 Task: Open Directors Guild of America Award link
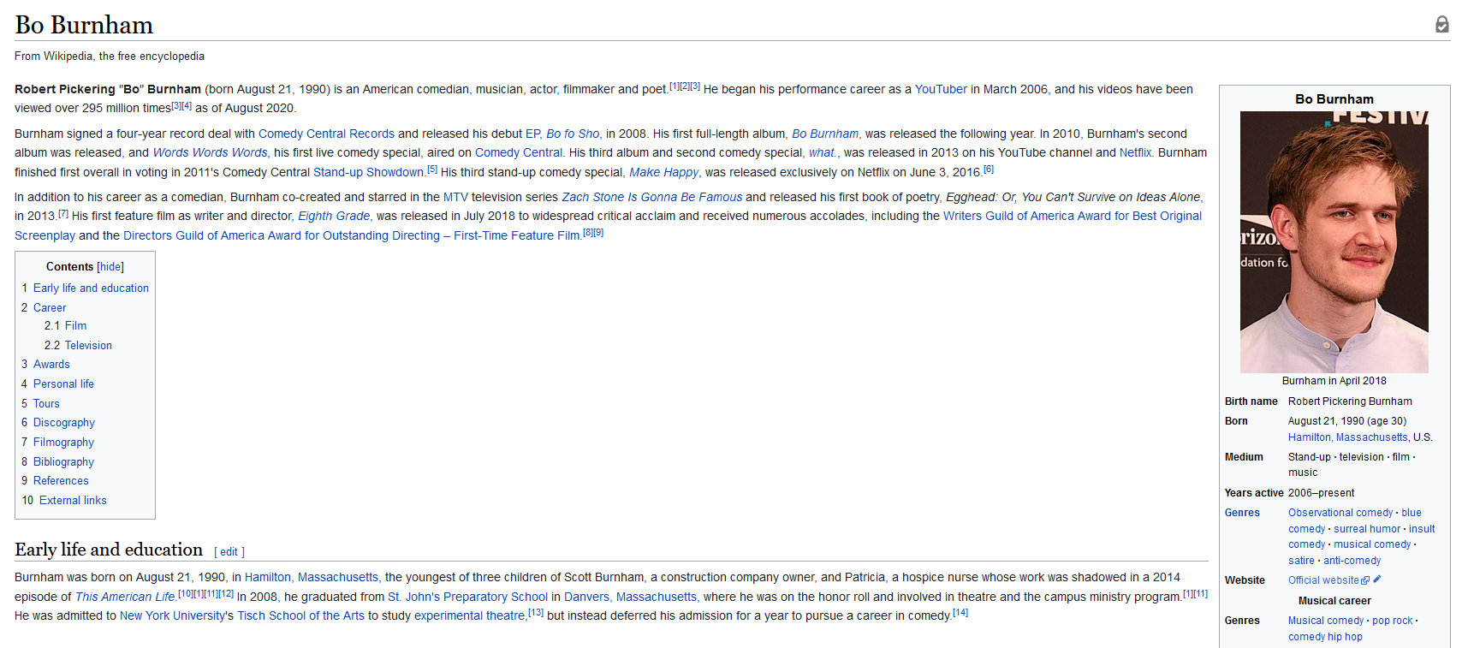(x=352, y=235)
